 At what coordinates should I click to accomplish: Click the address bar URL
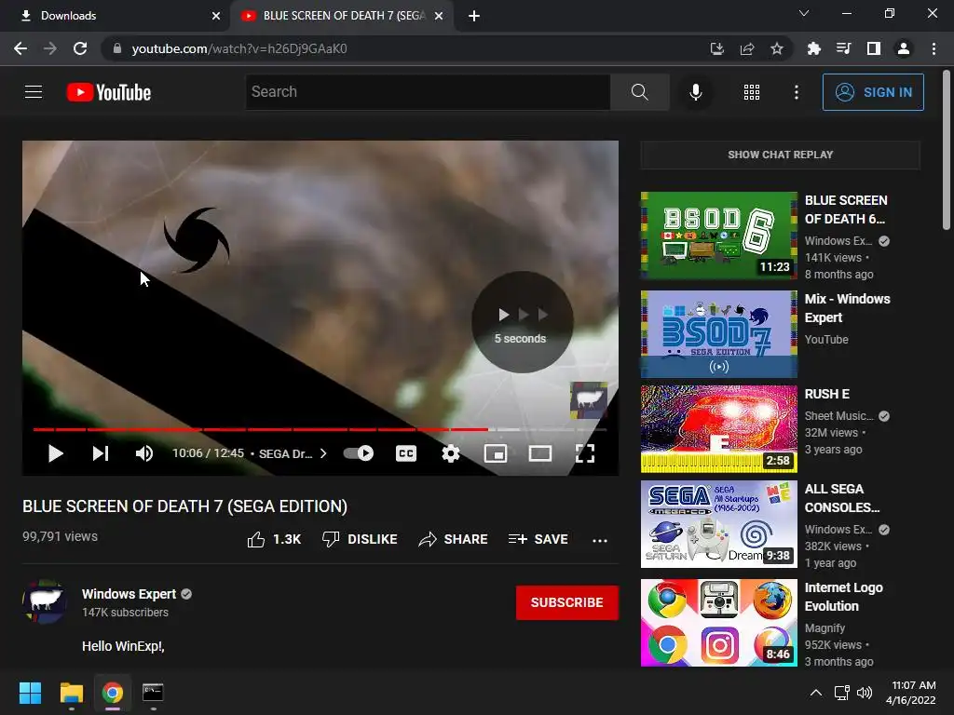(239, 48)
